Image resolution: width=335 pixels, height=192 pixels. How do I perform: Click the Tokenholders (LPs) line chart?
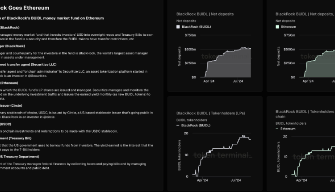point(222,156)
